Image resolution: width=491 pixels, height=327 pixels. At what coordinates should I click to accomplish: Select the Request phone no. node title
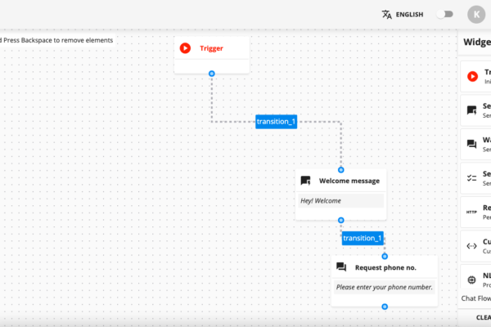click(385, 267)
